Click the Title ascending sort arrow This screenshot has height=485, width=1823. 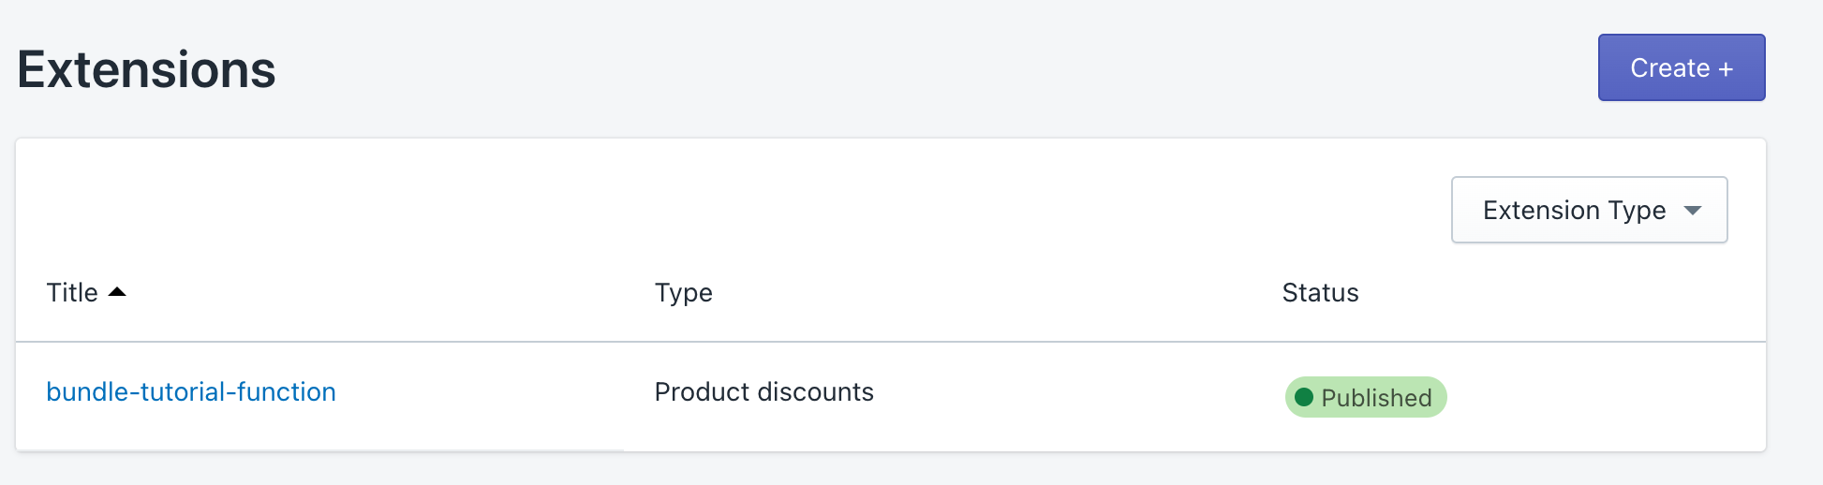click(x=117, y=292)
